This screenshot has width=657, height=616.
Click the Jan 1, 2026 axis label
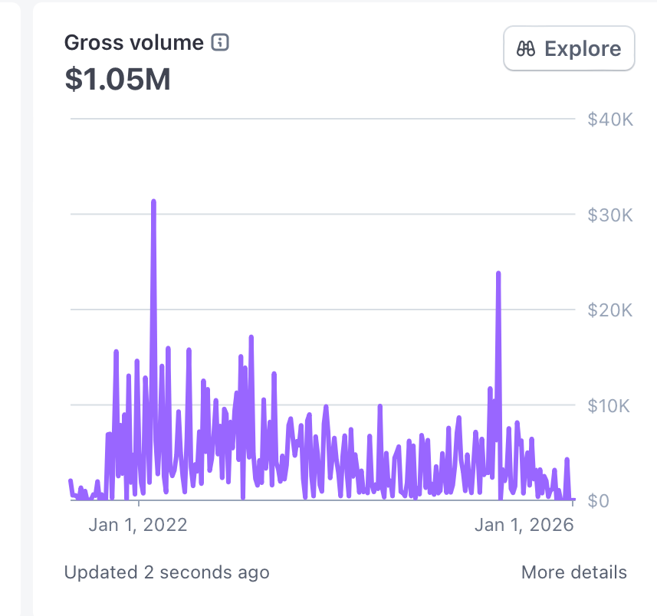click(524, 524)
